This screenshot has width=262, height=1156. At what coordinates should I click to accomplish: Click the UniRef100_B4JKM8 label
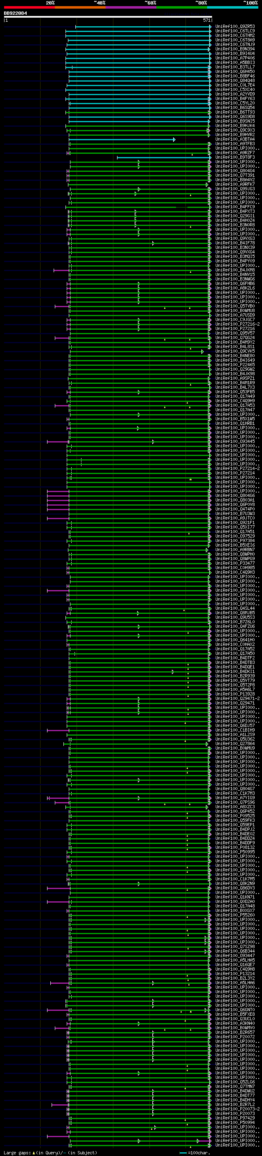[235, 270]
